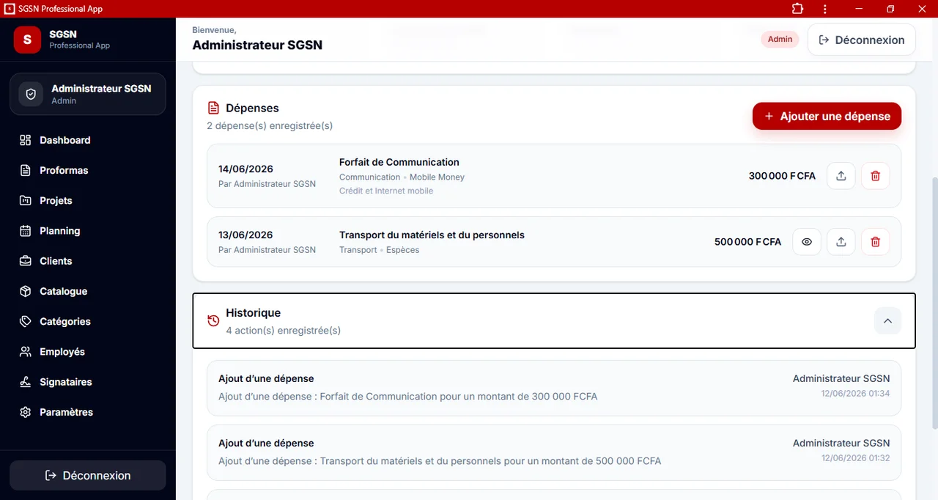Click the 2 dépense(s) enregistrée(s) label
Viewport: 938px width, 500px height.
(270, 126)
